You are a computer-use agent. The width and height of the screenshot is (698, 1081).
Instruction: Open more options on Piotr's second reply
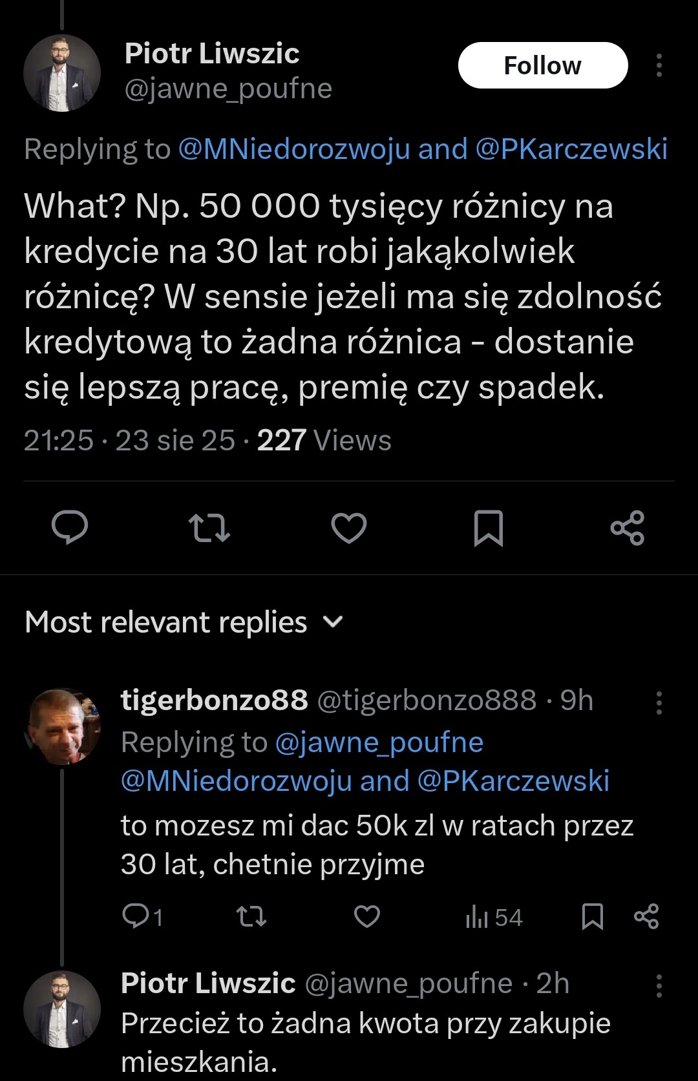(x=659, y=985)
